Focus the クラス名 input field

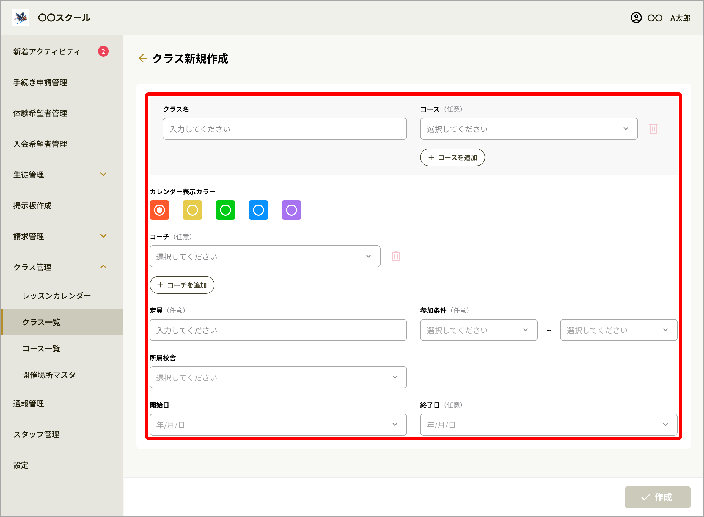pos(285,129)
